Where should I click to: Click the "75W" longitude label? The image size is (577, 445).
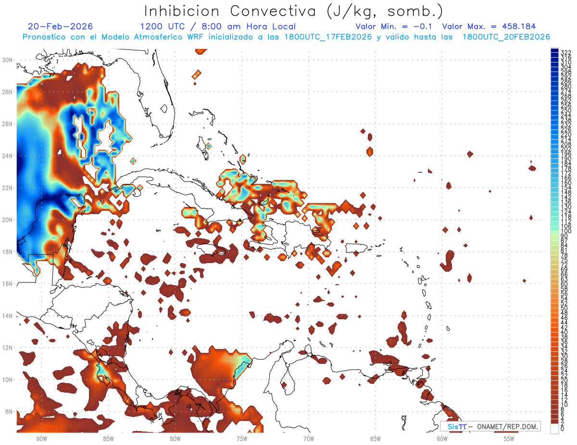(242, 439)
